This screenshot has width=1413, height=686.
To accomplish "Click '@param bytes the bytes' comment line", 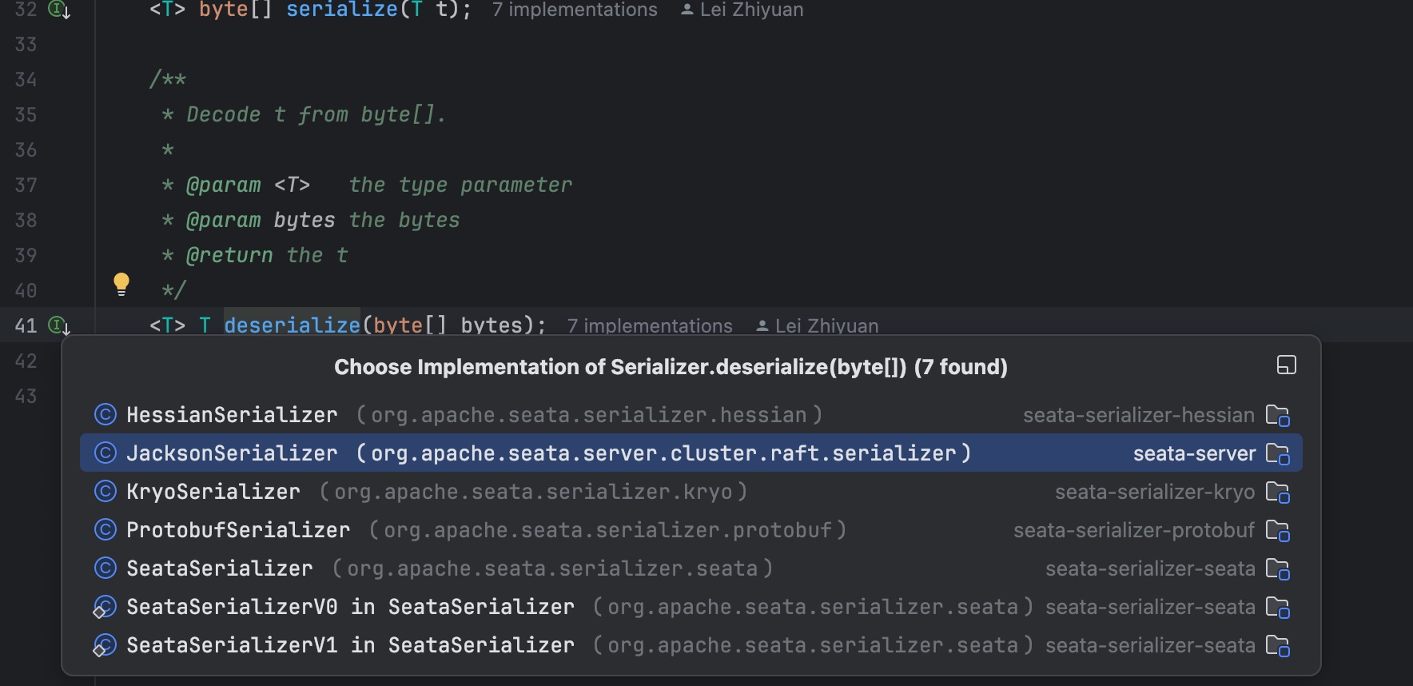I will pyautogui.click(x=311, y=220).
